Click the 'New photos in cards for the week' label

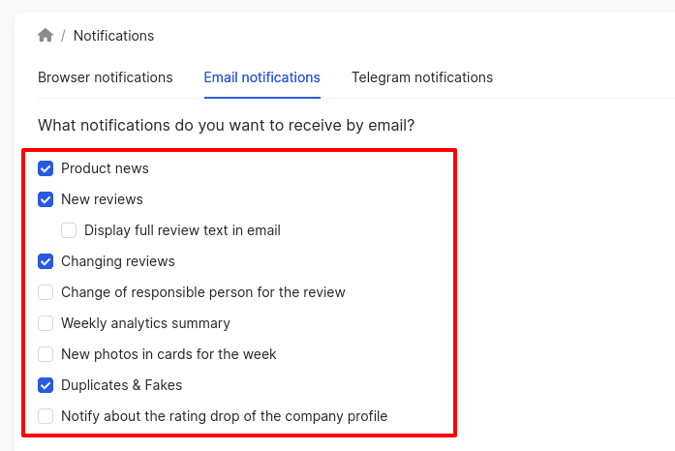(x=169, y=354)
